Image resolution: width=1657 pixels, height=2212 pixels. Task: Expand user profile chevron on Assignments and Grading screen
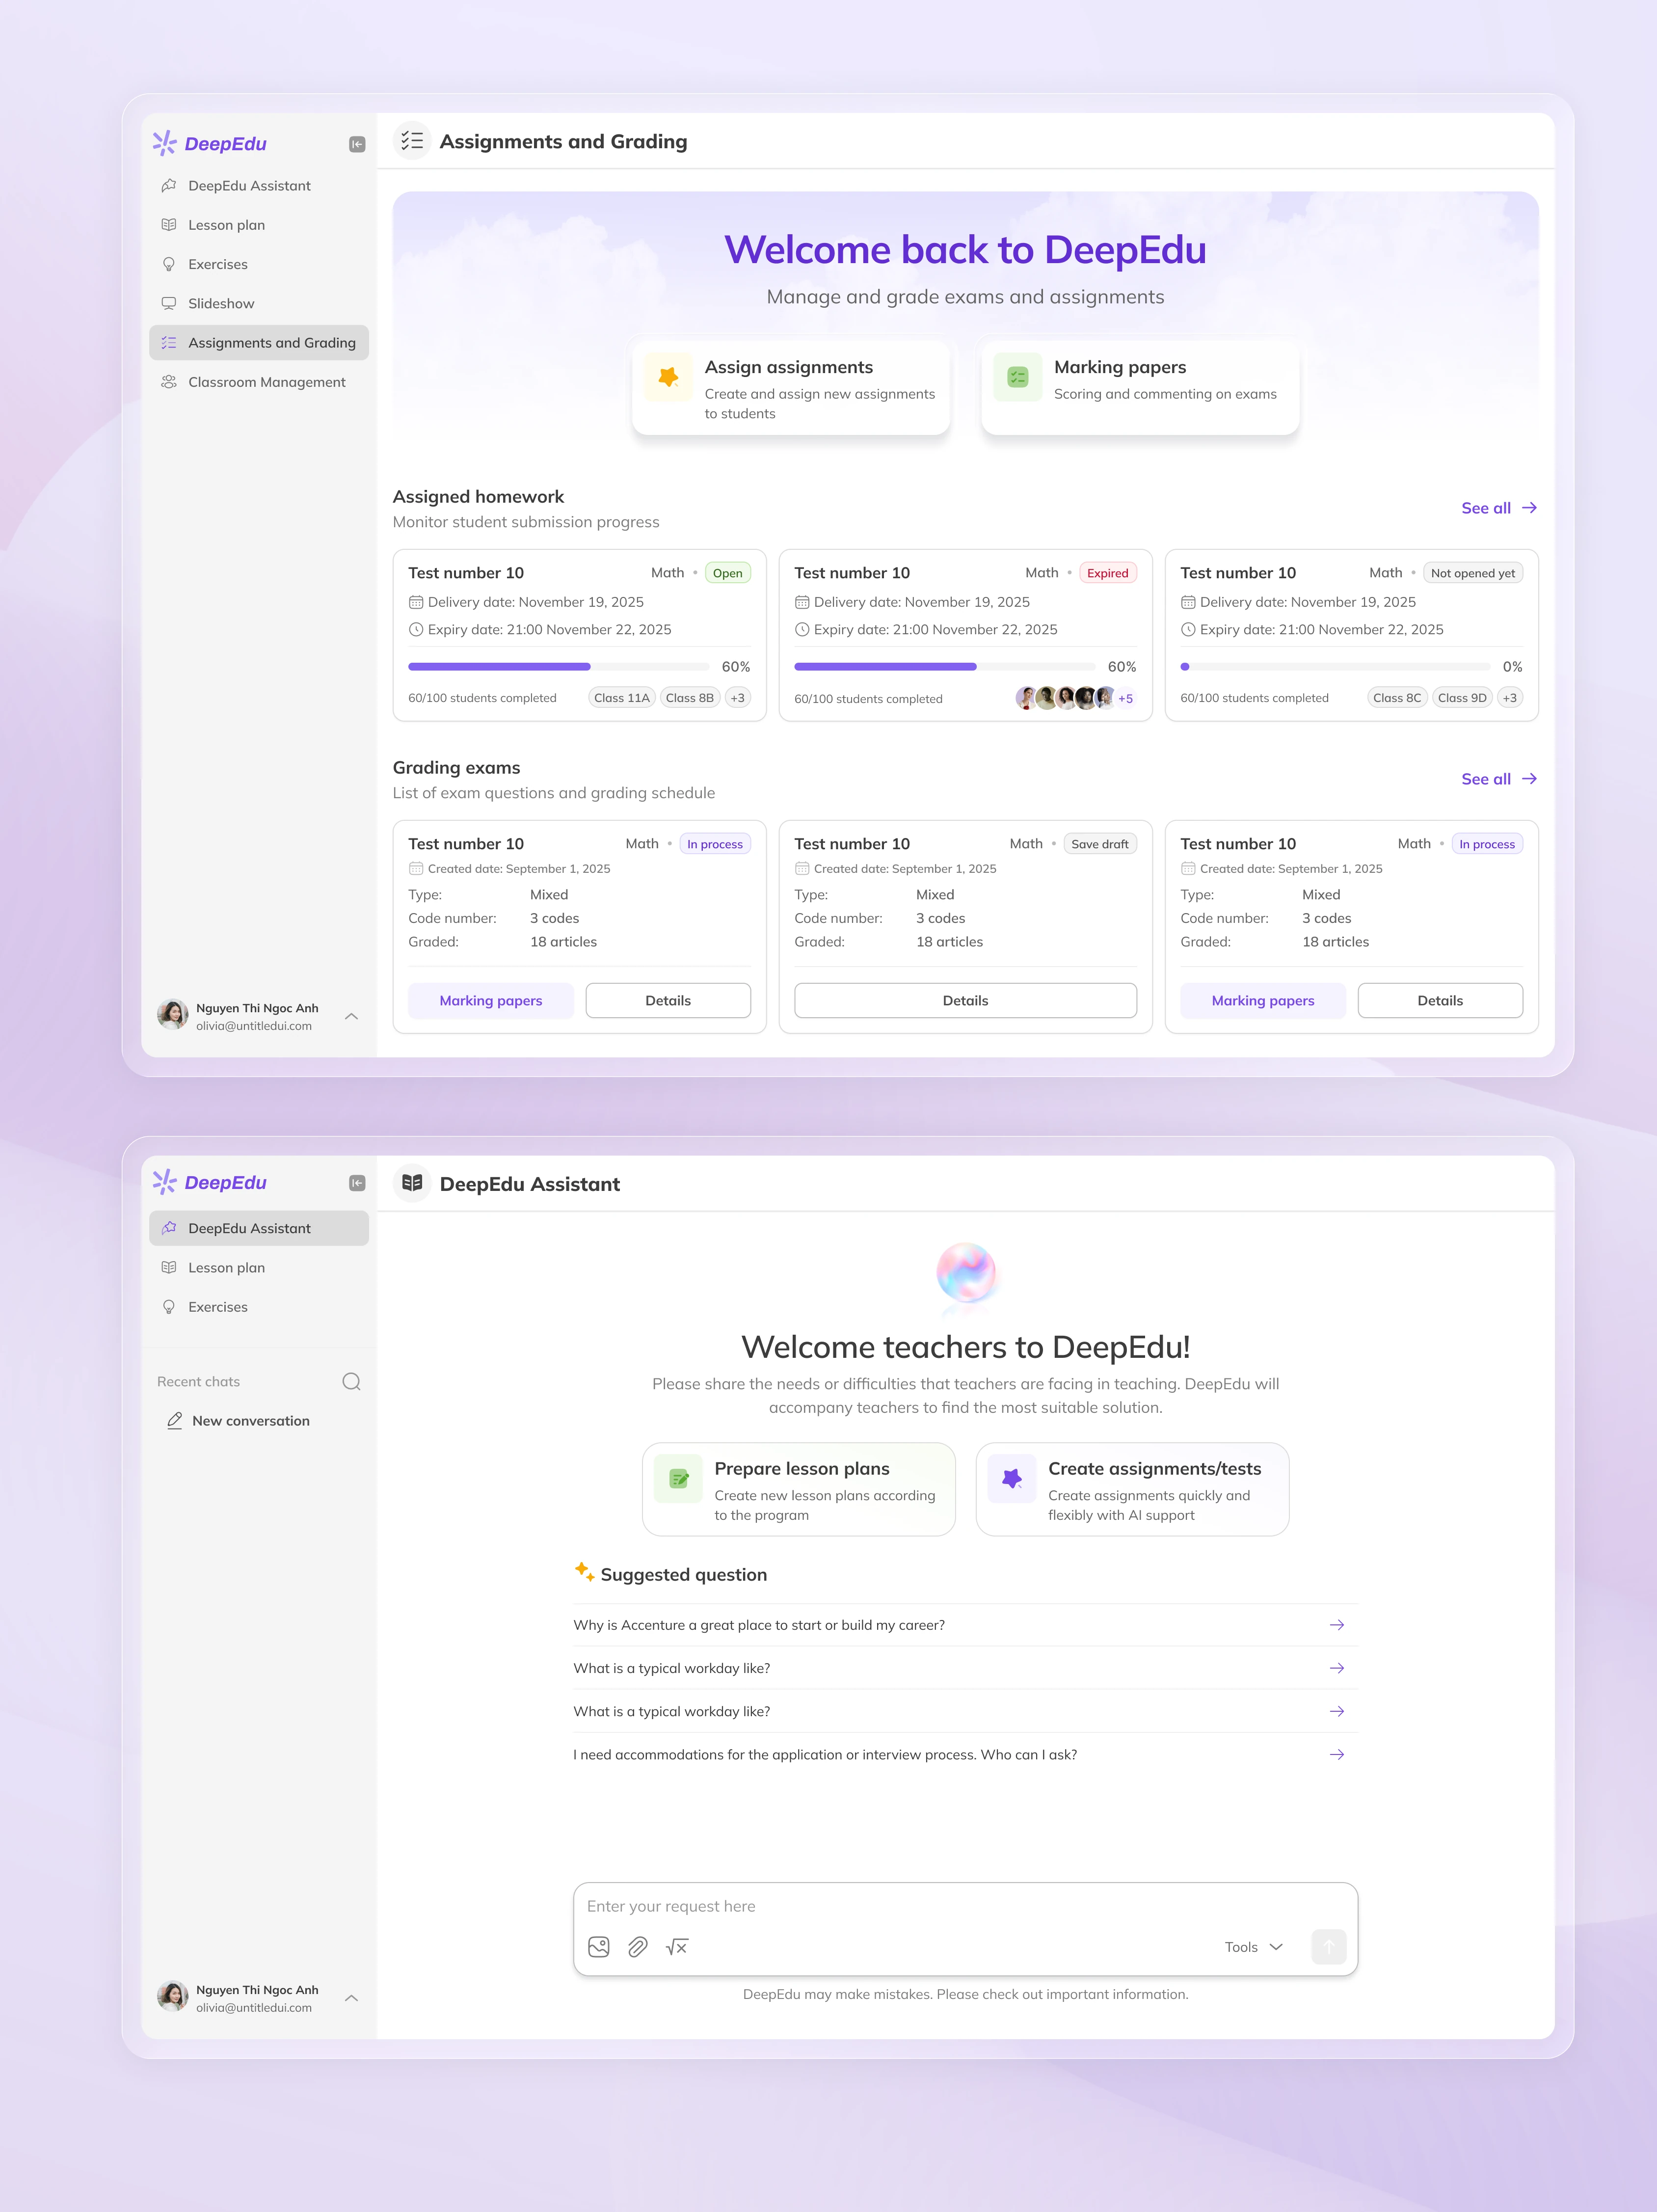coord(351,1016)
